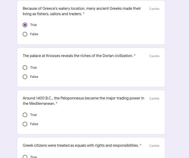Choose False for the Dorian civilization question
189x158 pixels.
[25, 77]
